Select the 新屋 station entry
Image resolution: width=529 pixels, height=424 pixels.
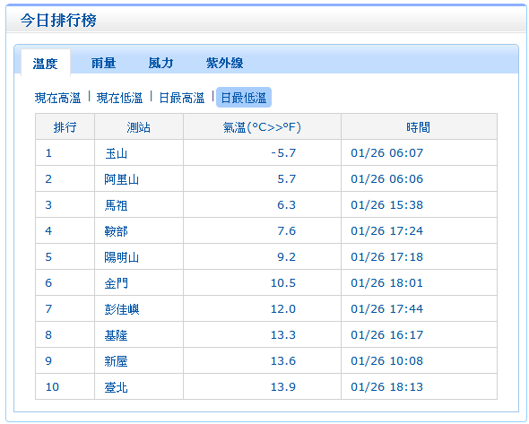pos(116,361)
